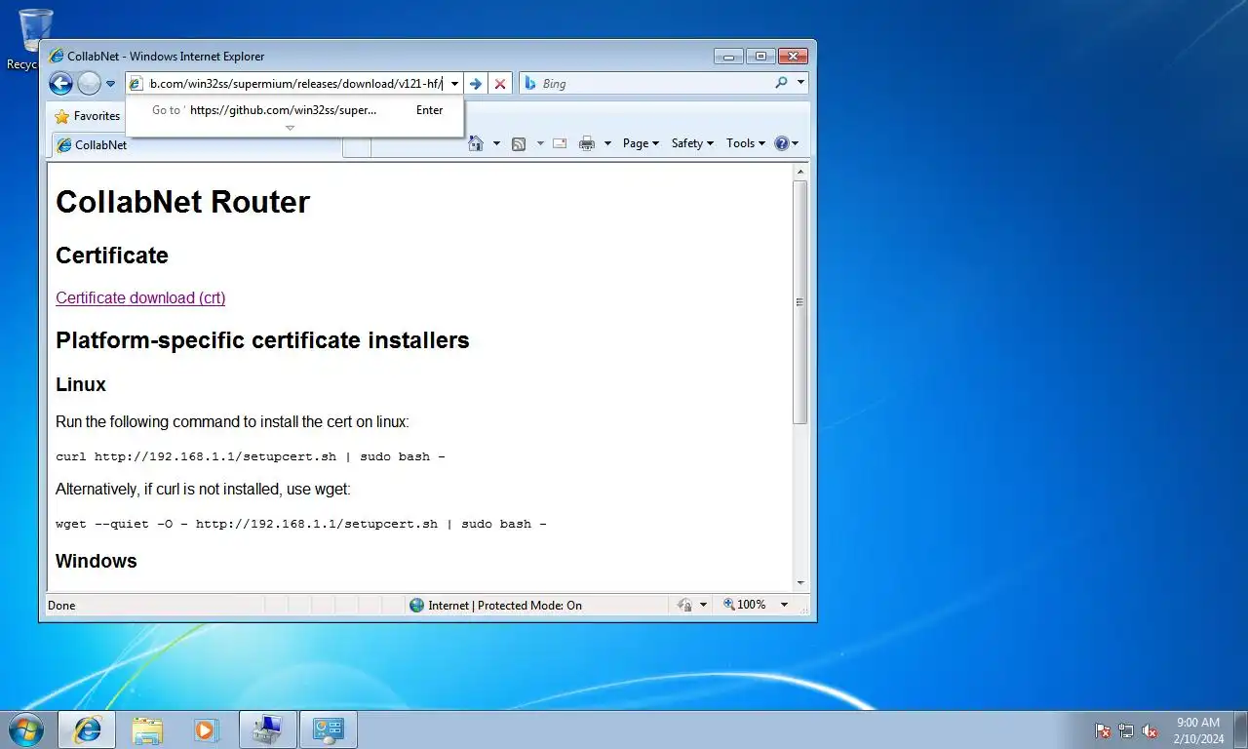
Task: Open the zoom level dropdown arrow
Action: point(784,606)
